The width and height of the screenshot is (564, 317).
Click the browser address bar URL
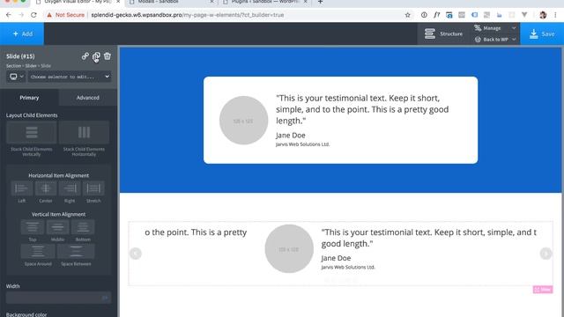[188, 15]
